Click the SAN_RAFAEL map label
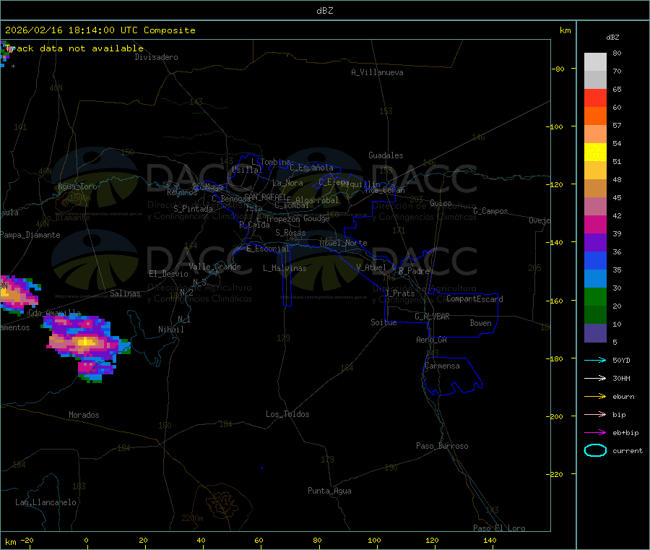The width and height of the screenshot is (650, 550). 265,197
